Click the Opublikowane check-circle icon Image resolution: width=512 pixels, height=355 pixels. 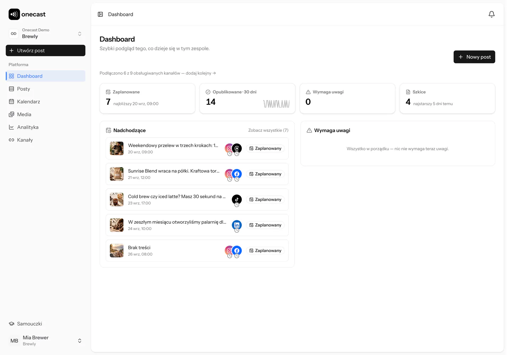coord(208,92)
